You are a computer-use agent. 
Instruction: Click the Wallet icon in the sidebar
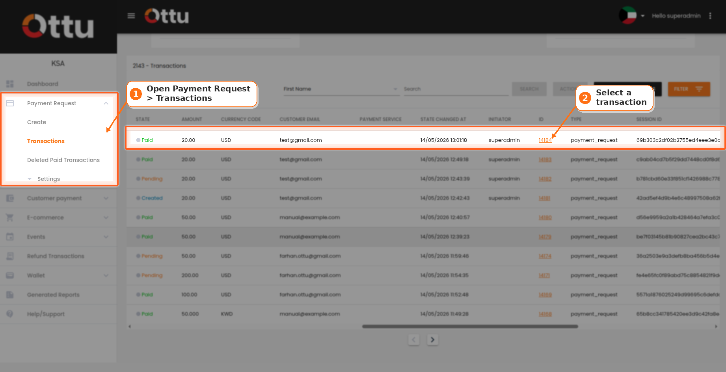(10, 275)
